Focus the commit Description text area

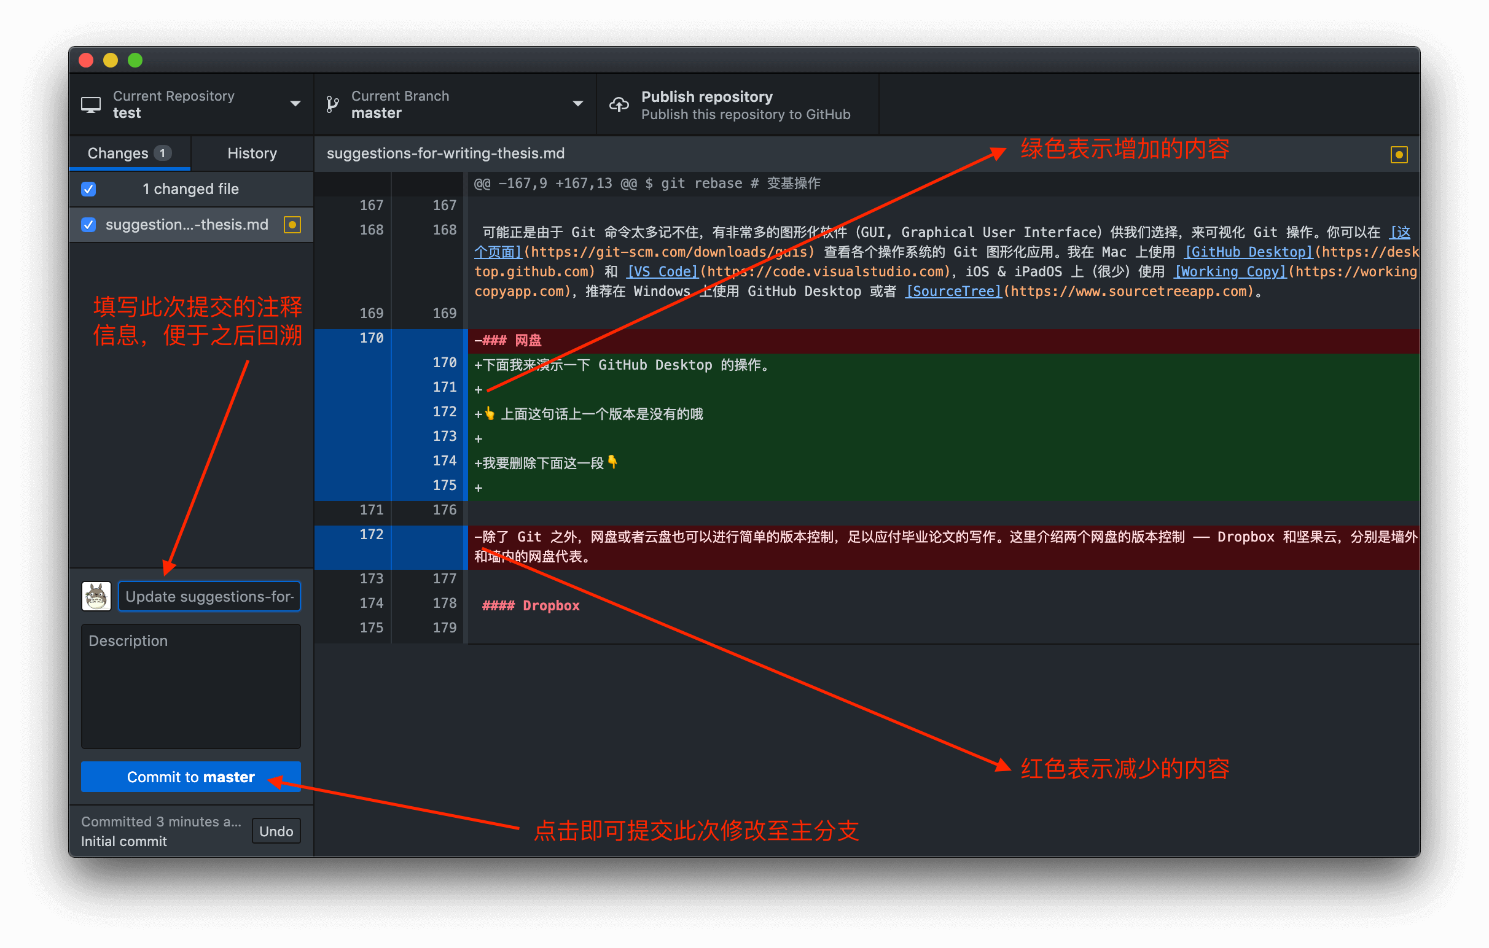[190, 686]
